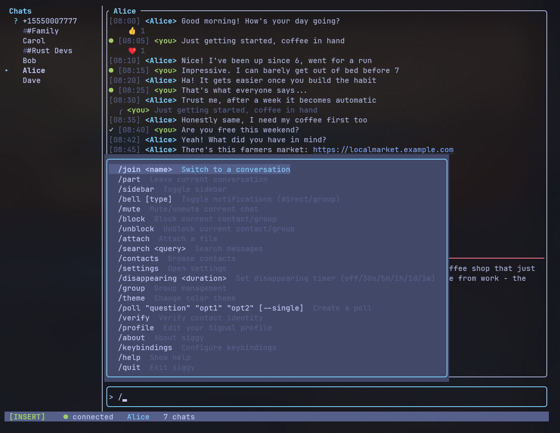Select /mute to mute the current chat
The width and height of the screenshot is (560, 433).
[x=129, y=209]
